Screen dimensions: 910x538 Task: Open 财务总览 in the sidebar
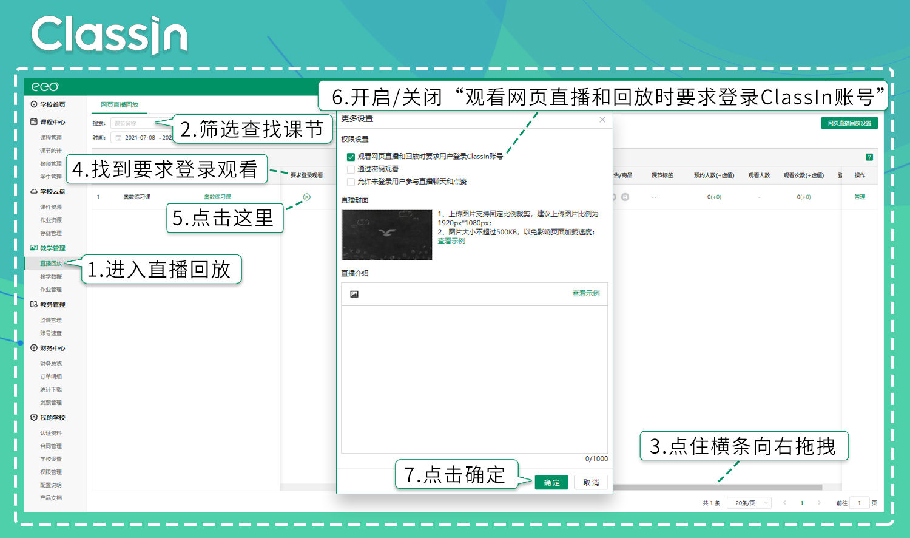coord(51,364)
